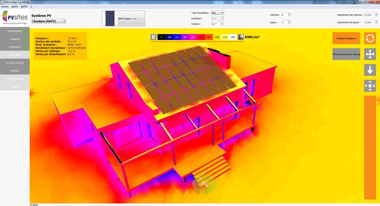Click the grayscale gradient icon beside legend
380x206 pixels.
tap(241, 37)
